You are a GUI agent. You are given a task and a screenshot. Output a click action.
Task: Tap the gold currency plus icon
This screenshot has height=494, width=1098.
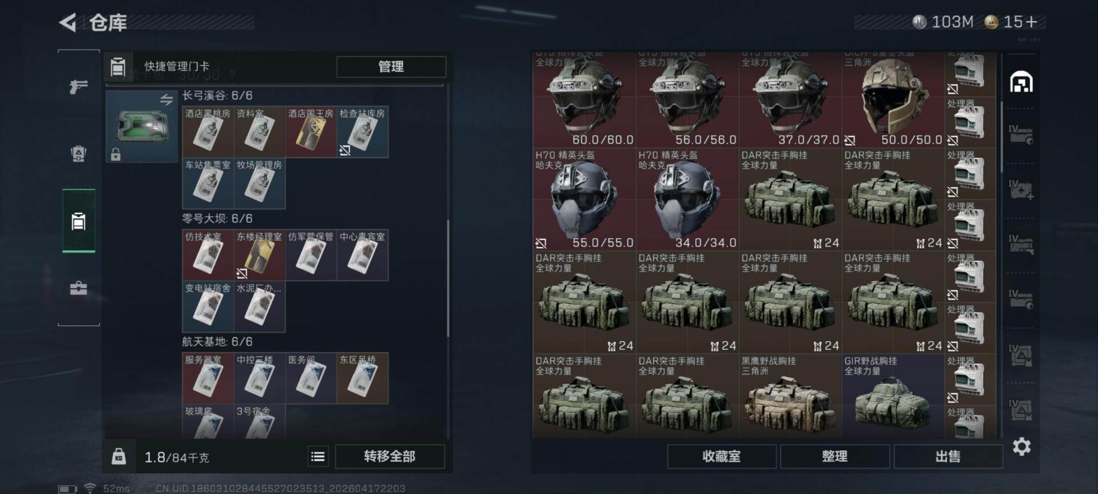1032,22
